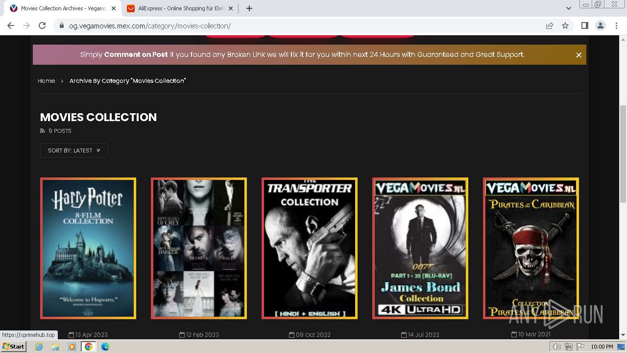627x353 pixels.
Task: Open a new browser tab
Action: click(x=249, y=8)
